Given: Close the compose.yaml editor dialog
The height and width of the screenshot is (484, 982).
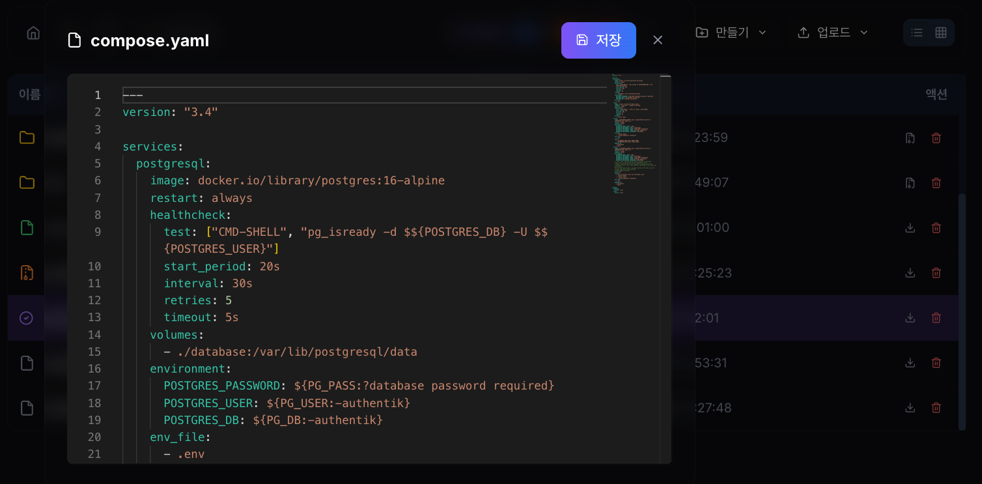Looking at the screenshot, I should (658, 40).
